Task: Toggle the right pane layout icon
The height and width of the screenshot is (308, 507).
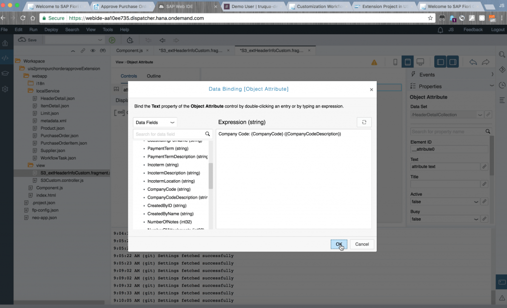Action: click(453, 62)
